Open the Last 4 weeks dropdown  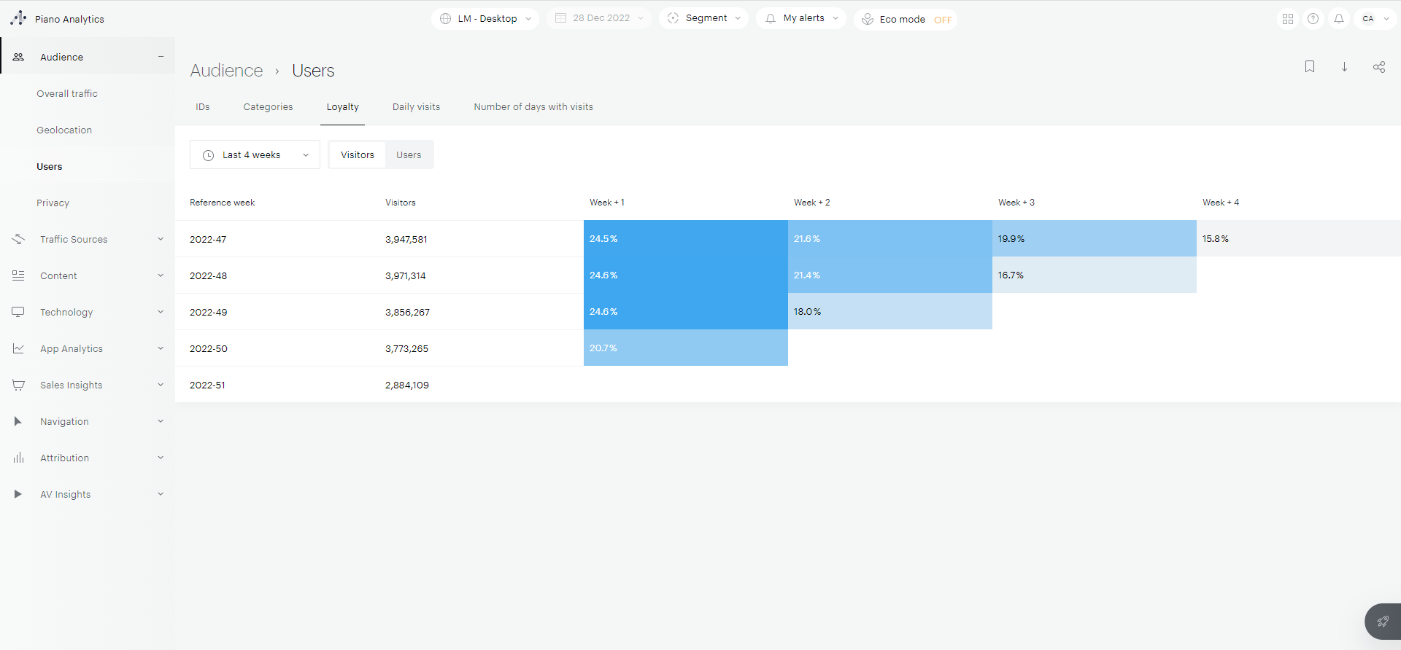(x=255, y=155)
